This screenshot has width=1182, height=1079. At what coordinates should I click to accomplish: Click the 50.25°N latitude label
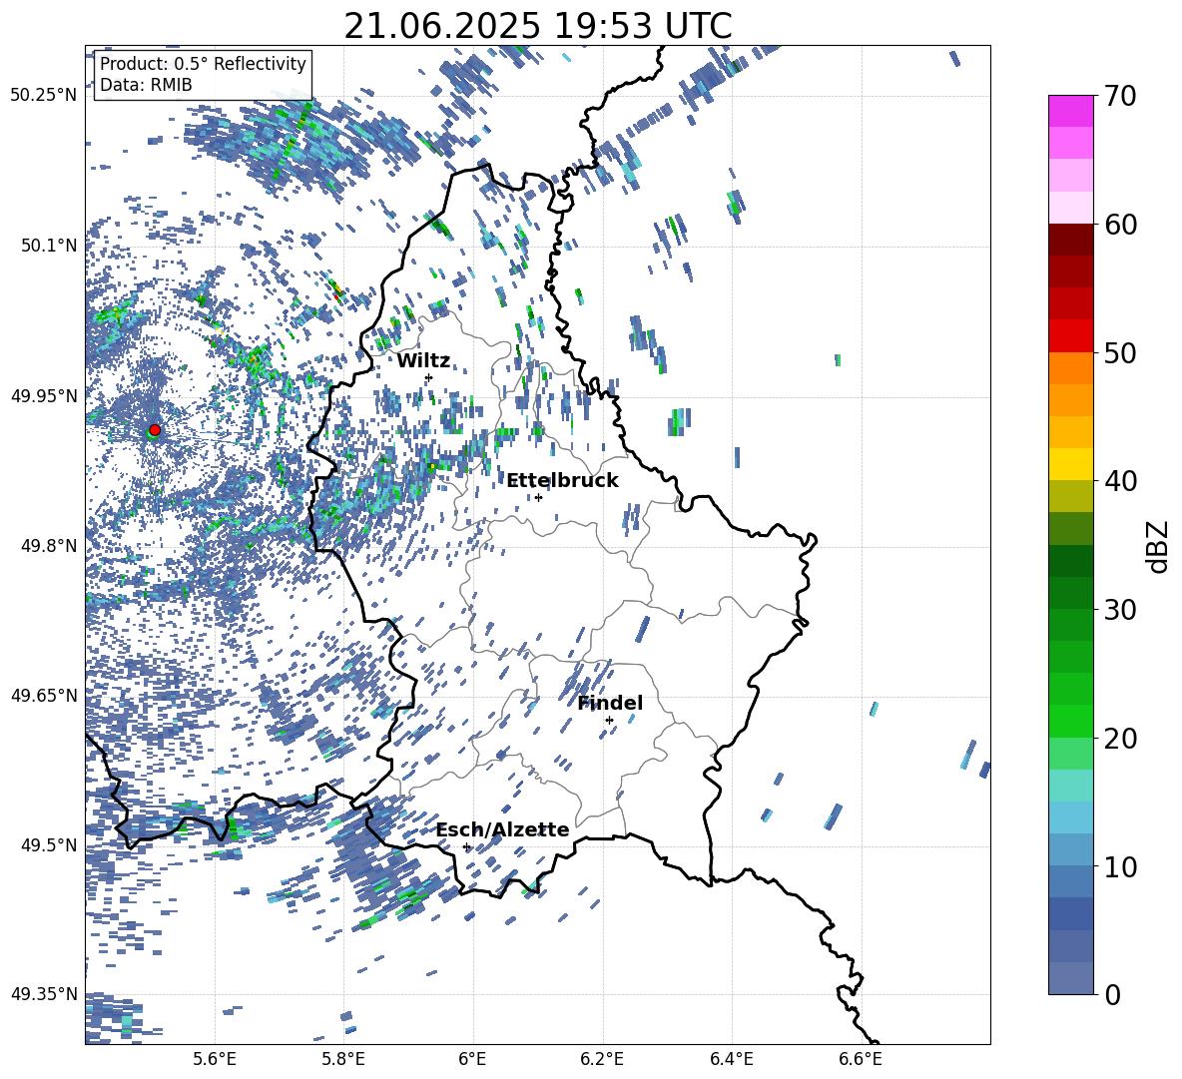(x=44, y=96)
